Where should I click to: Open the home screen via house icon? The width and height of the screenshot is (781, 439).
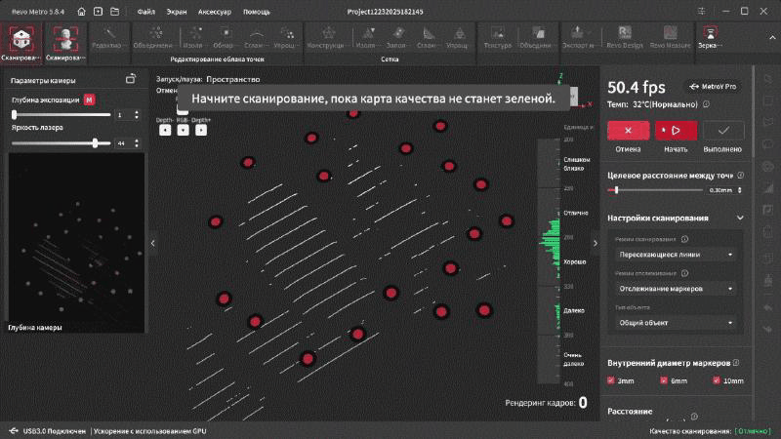81,12
